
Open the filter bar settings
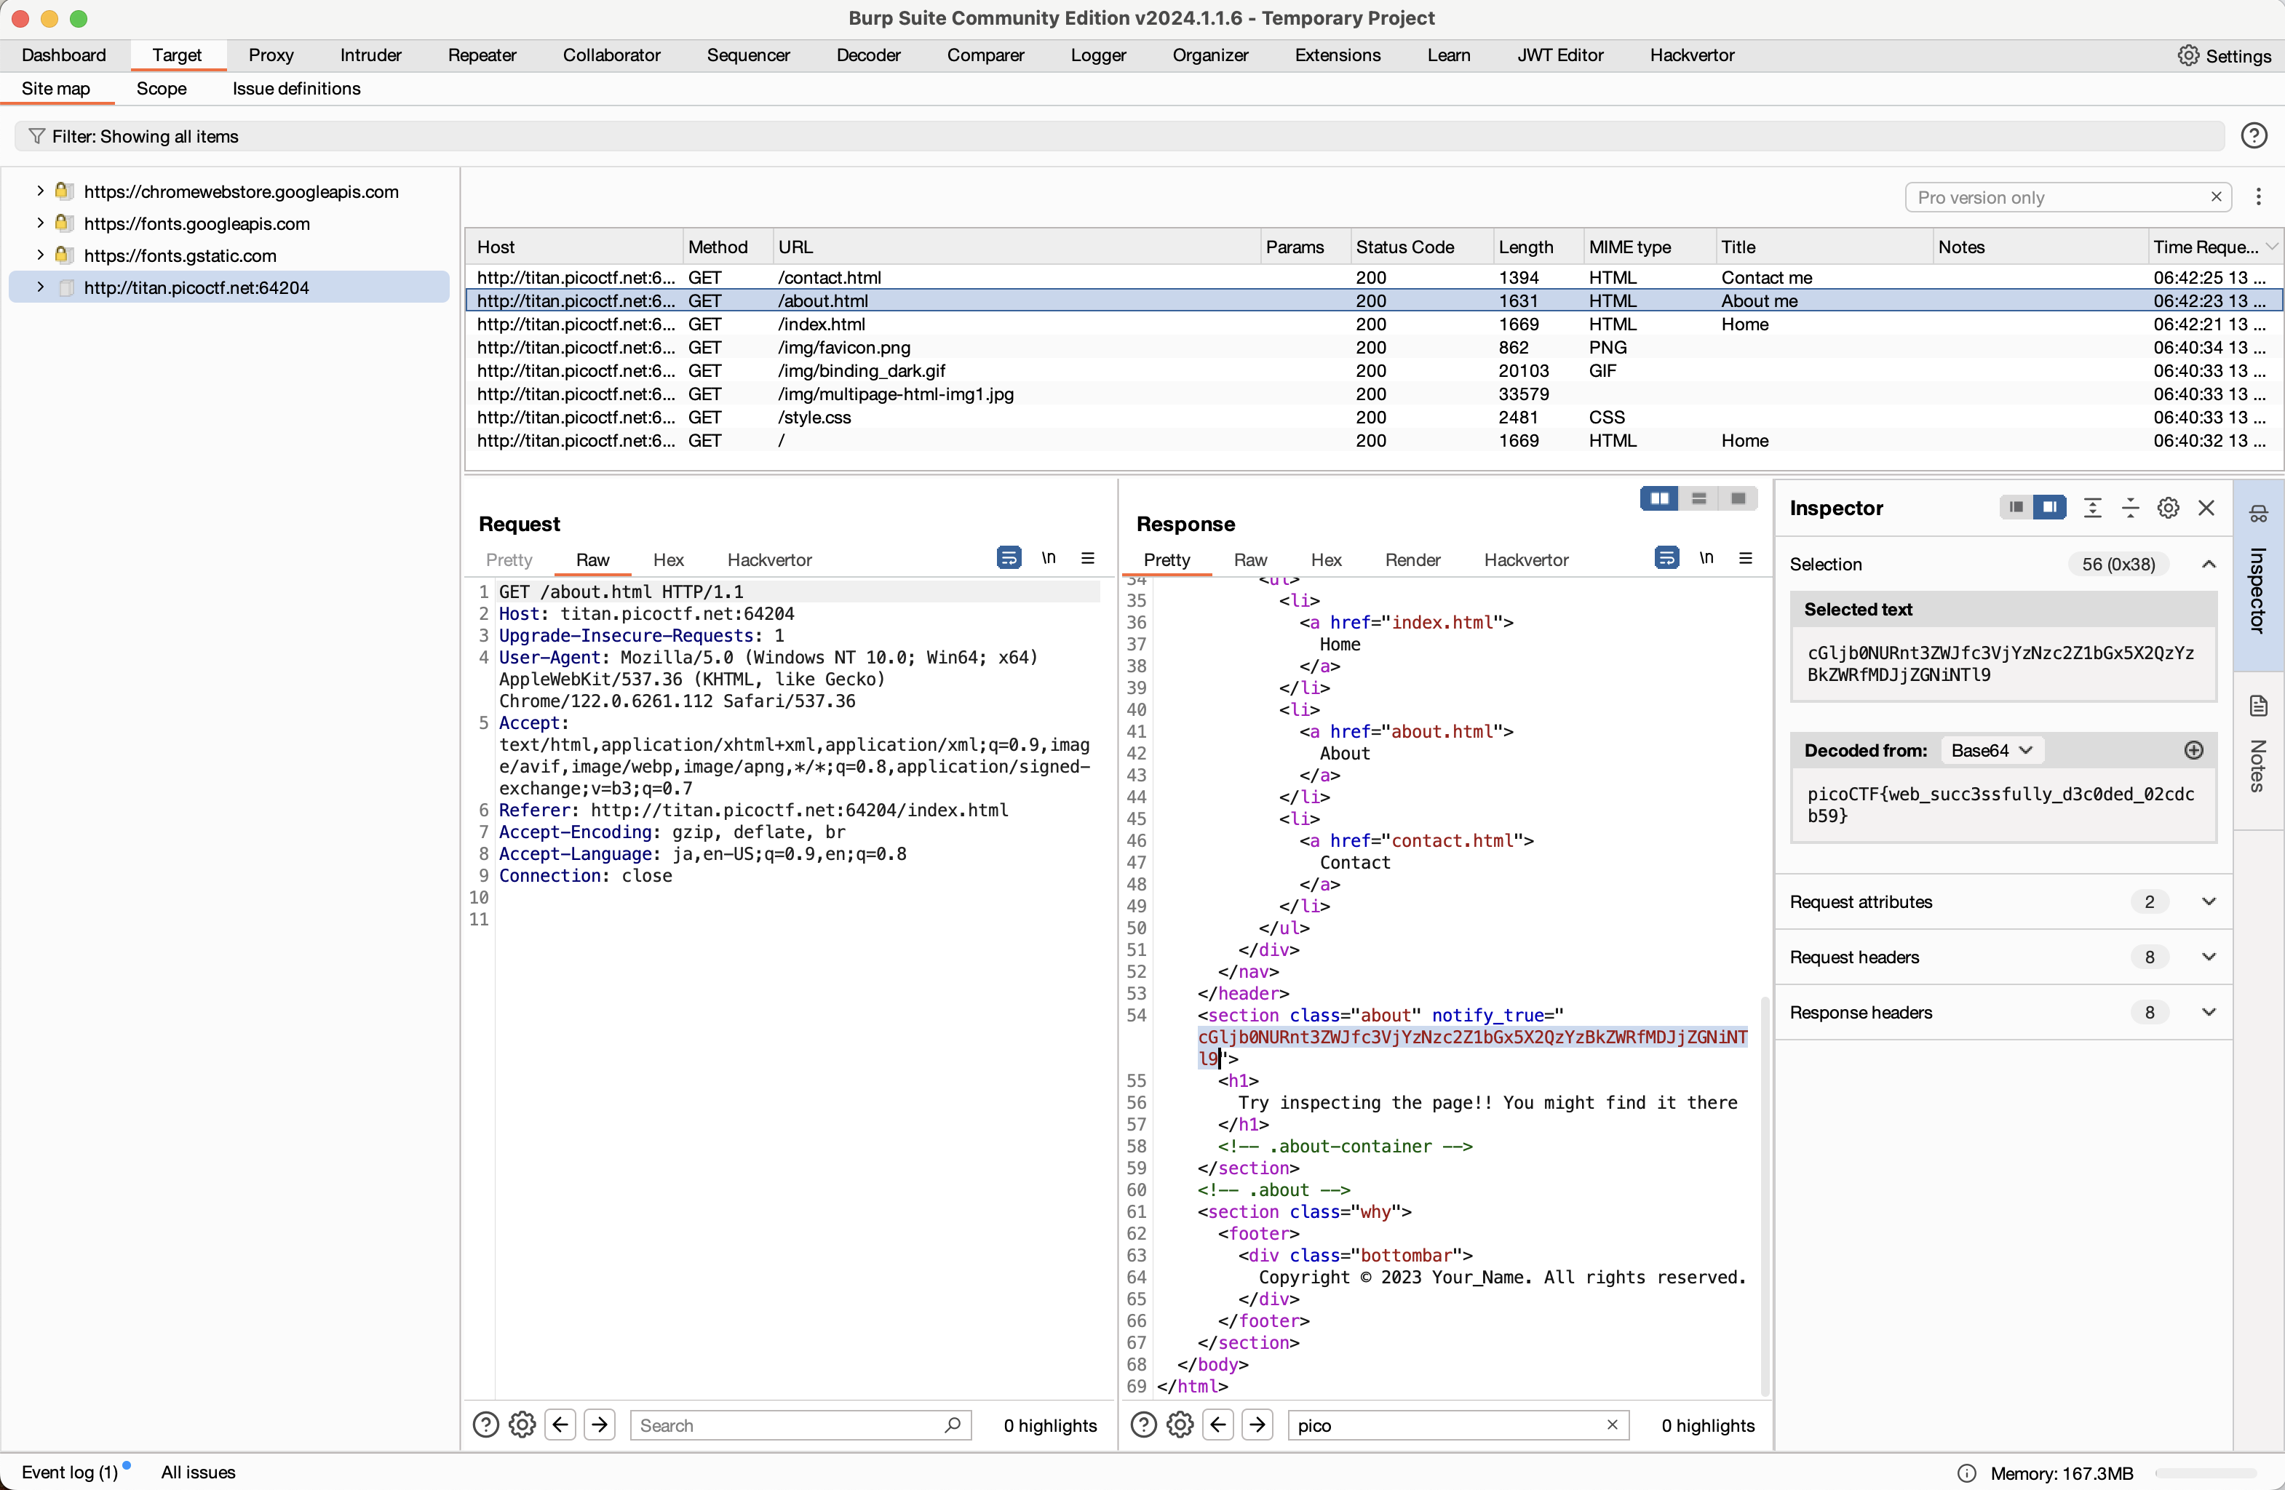[x=144, y=136]
